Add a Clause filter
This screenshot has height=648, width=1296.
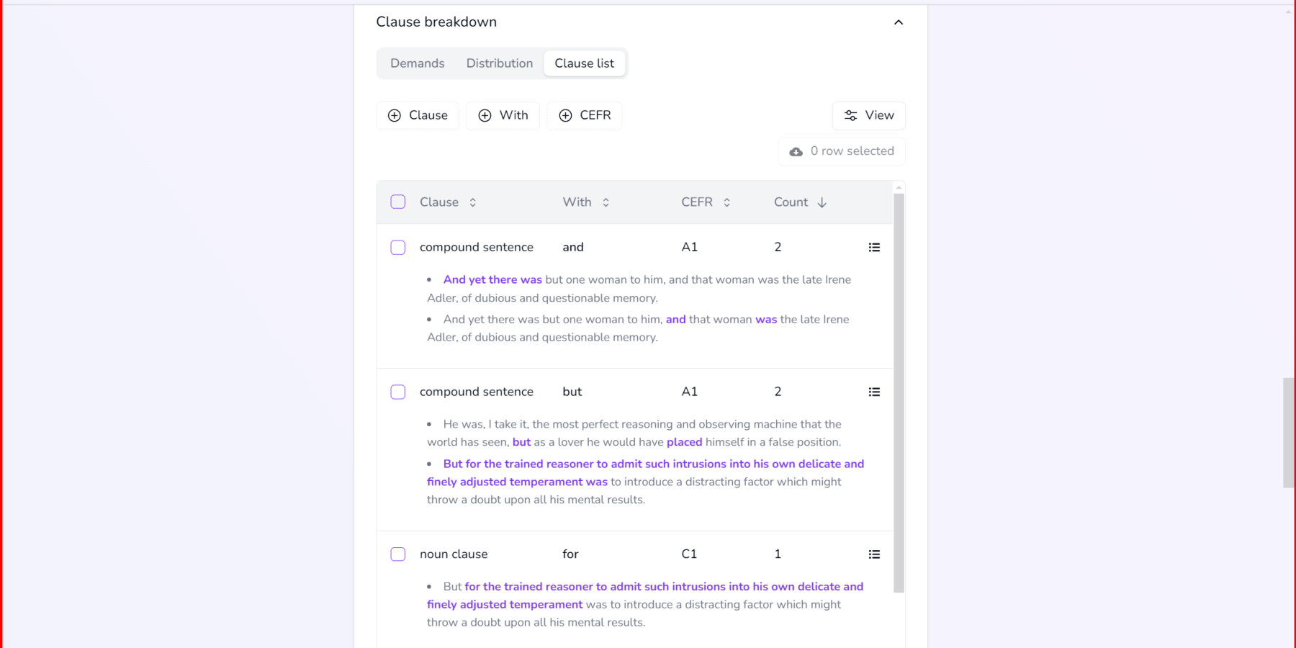[418, 115]
